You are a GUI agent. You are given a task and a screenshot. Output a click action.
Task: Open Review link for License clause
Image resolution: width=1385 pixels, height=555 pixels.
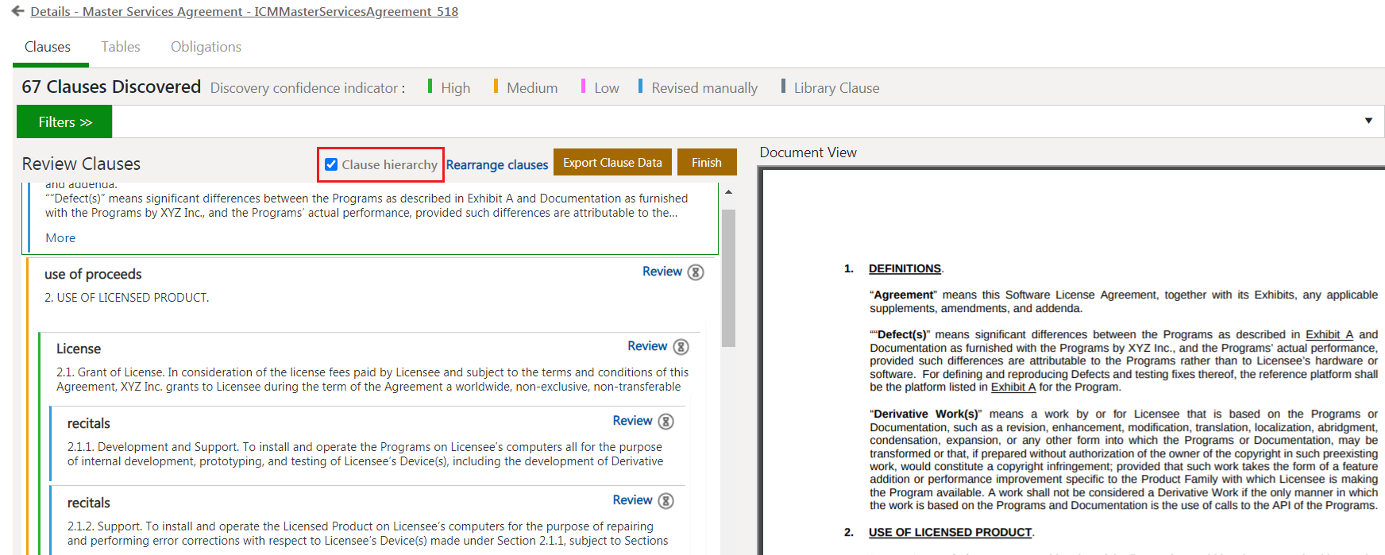647,346
